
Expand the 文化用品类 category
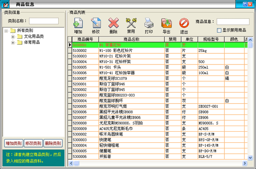(x=13, y=37)
